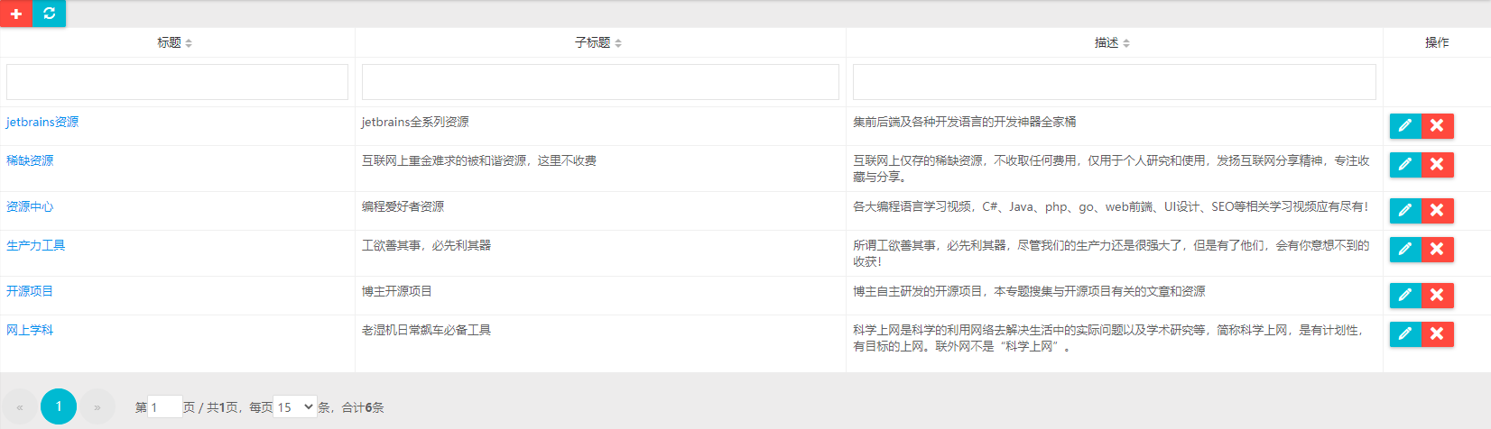The height and width of the screenshot is (429, 1491).
Task: Sort by 标题 column header
Action: tap(175, 42)
